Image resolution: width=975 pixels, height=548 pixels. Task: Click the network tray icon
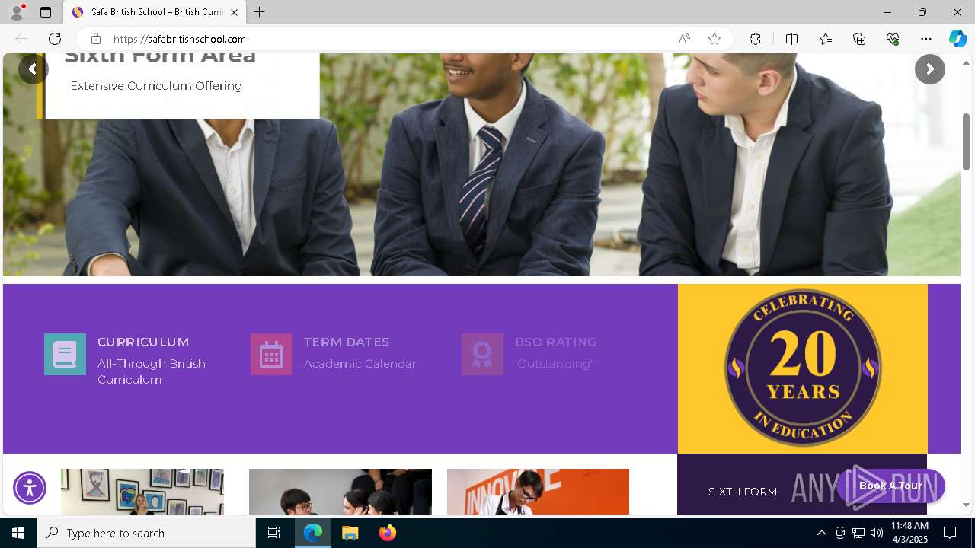coord(858,533)
